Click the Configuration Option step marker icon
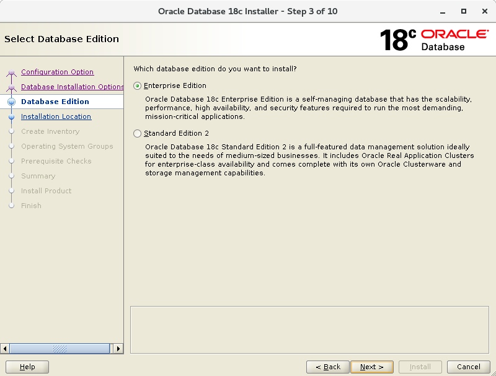This screenshot has height=376, width=496. point(11,72)
